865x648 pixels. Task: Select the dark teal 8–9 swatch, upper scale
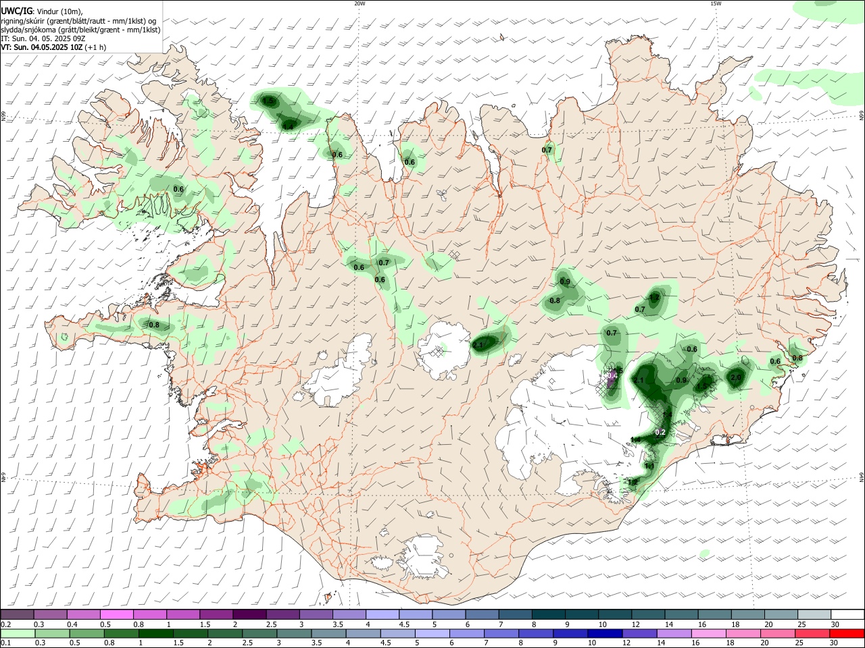(x=547, y=614)
